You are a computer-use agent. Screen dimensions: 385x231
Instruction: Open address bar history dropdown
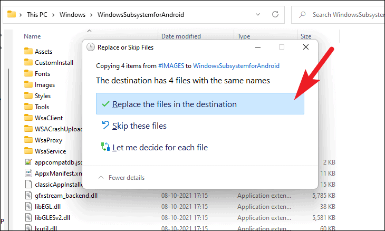pos(258,14)
